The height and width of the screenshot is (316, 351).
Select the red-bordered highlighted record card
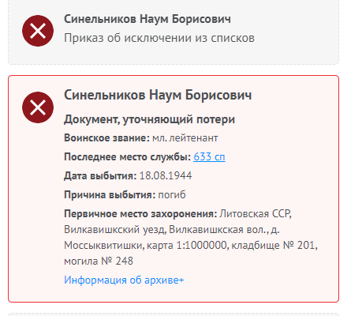[174, 189]
